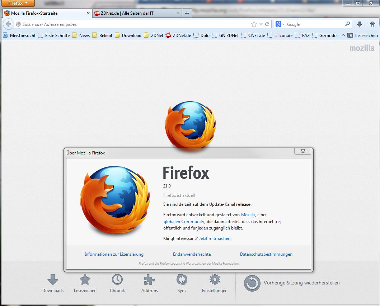This screenshot has height=306, width=380.
Task: Open the orange Firefox menu button
Action: pos(18,3)
